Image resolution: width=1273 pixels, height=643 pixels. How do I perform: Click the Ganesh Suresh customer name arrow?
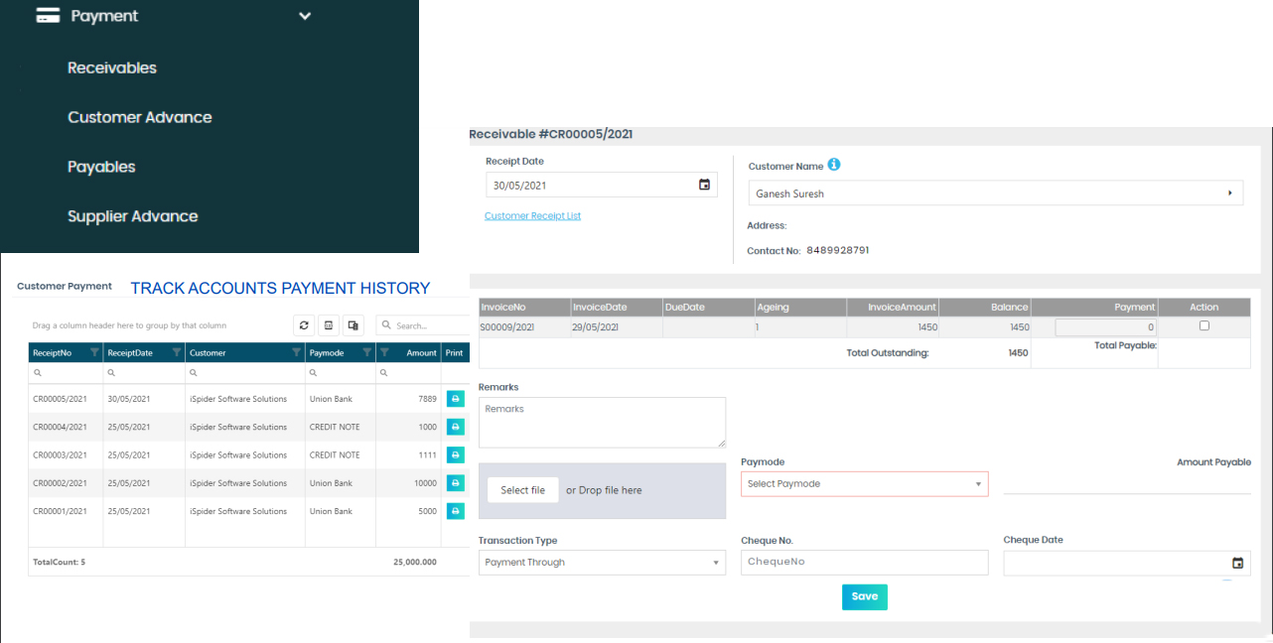(1230, 193)
